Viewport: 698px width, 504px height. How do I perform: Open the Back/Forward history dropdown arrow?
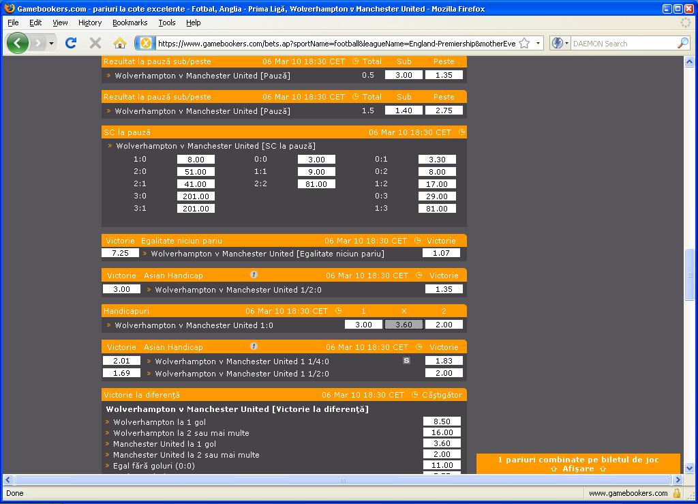[x=52, y=43]
